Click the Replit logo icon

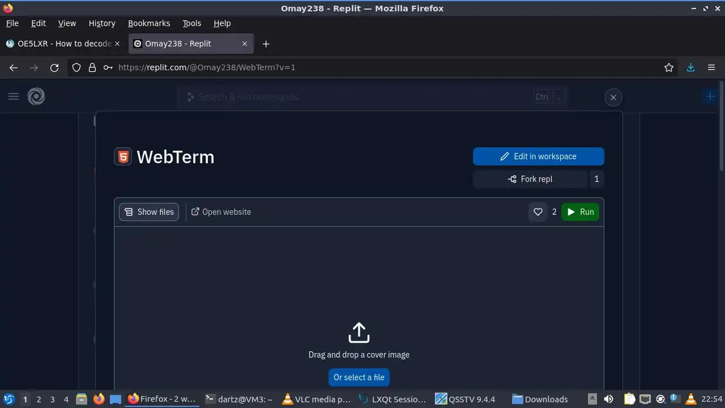36,96
